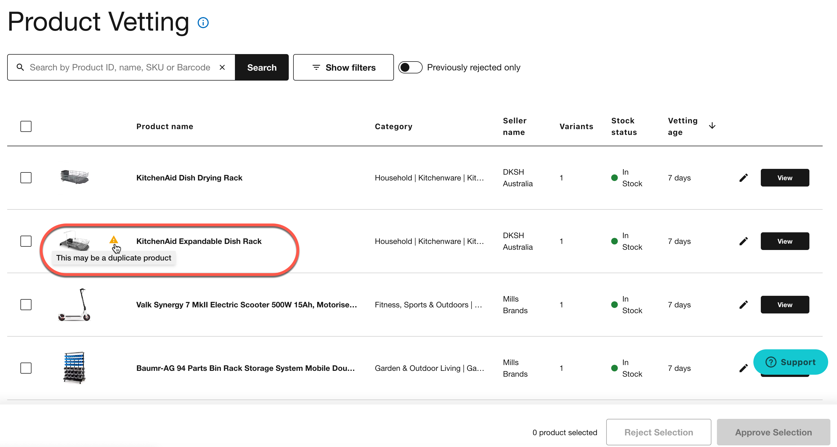Select KitchenAid Dish Drying Rack checkbox
Viewport: 837px width, 447px height.
click(26, 178)
